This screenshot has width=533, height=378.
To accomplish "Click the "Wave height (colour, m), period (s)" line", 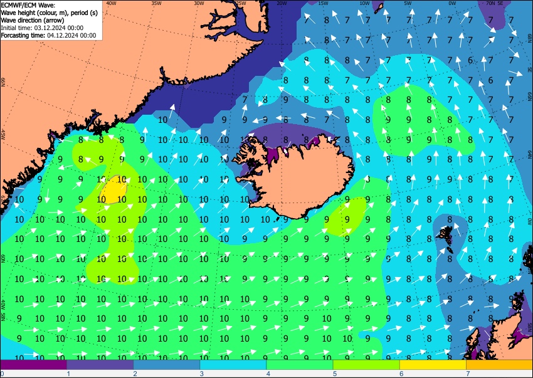I will click(x=50, y=13).
